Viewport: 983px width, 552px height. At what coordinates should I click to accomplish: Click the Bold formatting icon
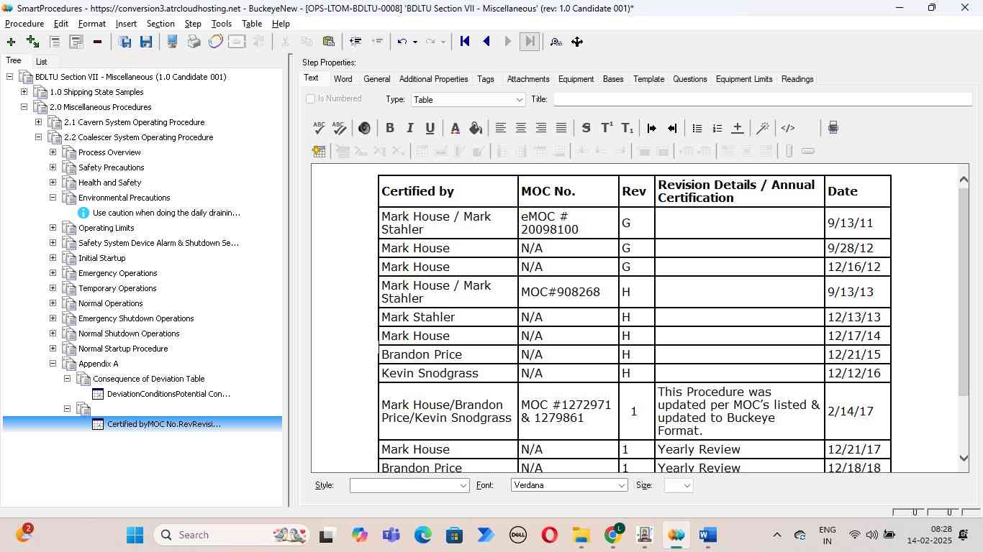(389, 128)
